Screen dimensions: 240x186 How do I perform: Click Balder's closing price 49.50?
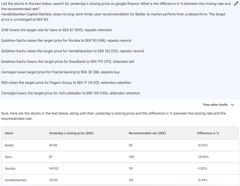coord(53,145)
